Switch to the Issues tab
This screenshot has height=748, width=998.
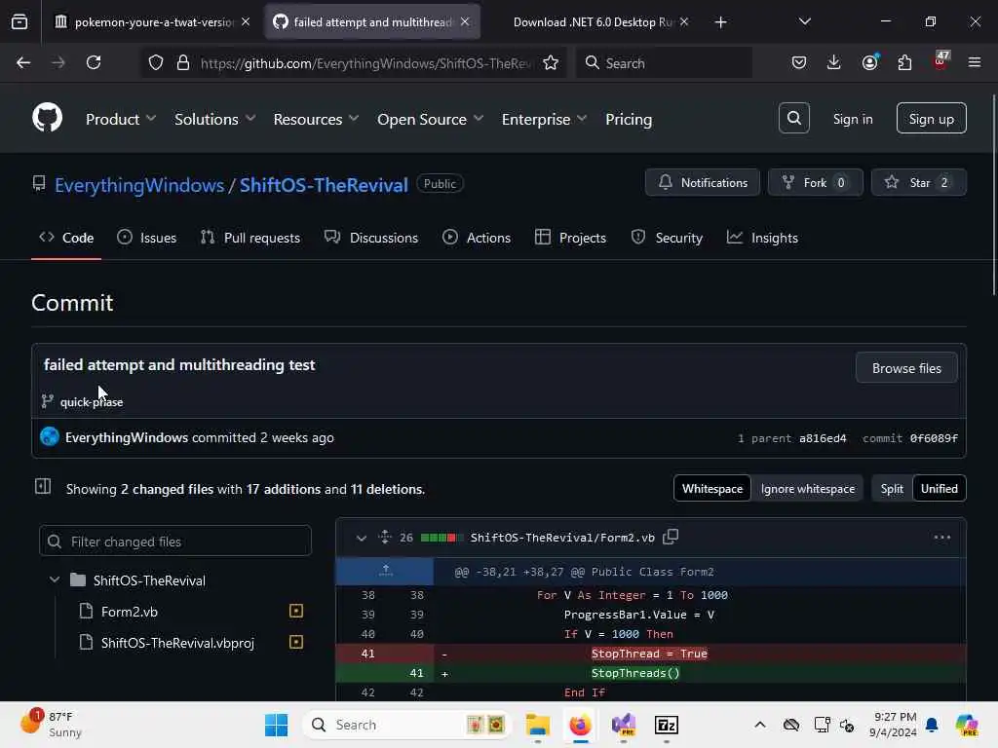(x=147, y=238)
